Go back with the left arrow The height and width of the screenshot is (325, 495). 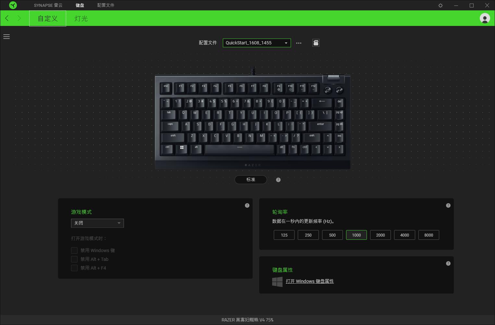(x=7, y=18)
